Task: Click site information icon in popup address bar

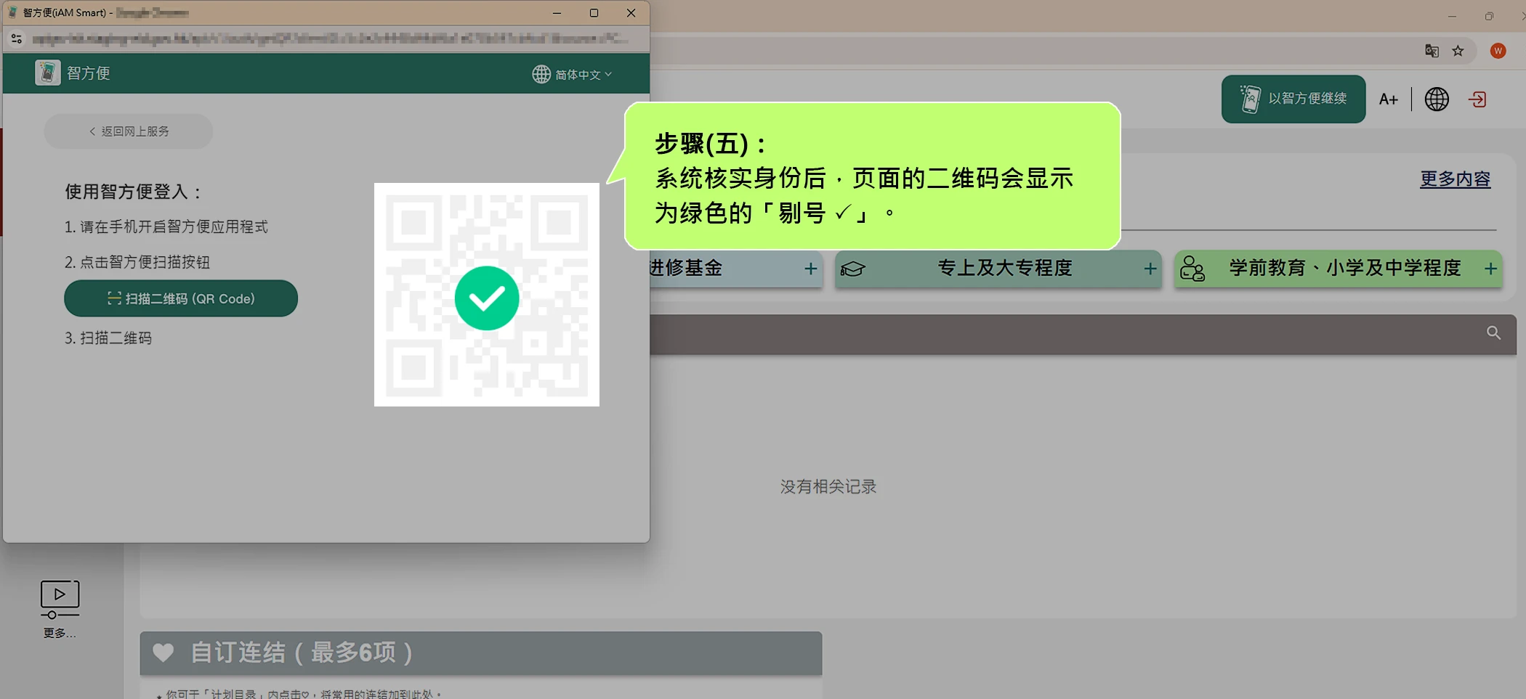Action: 17,38
